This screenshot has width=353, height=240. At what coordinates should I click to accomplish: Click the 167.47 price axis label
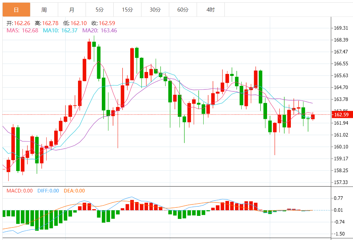click(341, 52)
